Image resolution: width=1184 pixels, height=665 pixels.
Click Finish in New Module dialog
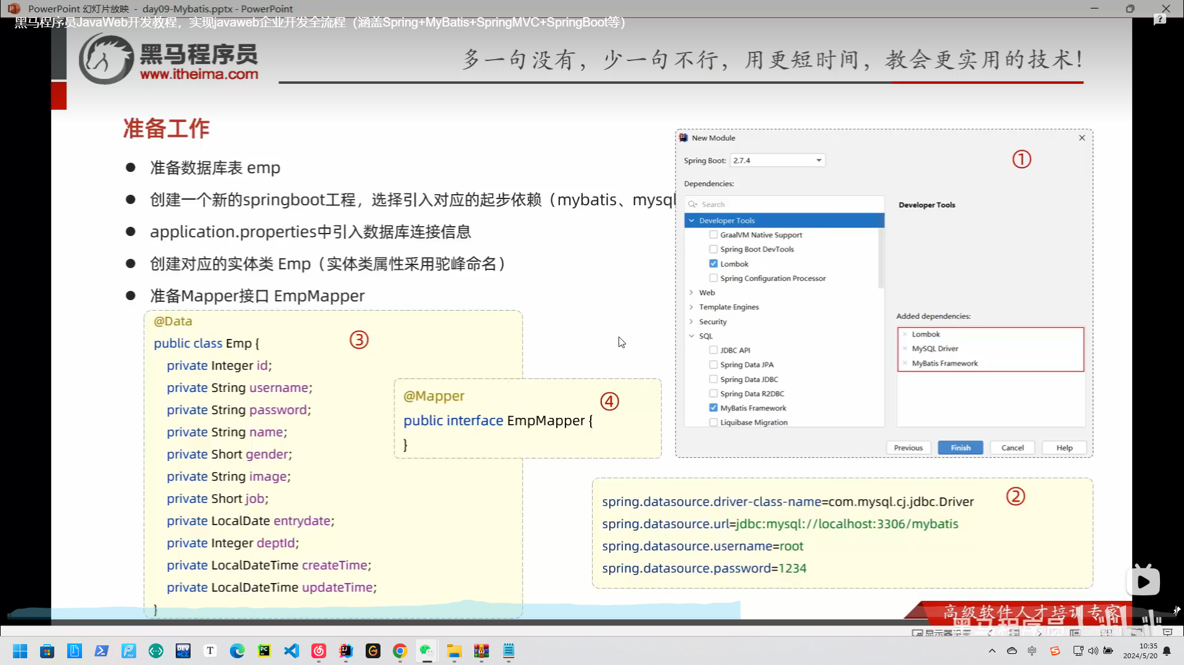click(x=960, y=448)
